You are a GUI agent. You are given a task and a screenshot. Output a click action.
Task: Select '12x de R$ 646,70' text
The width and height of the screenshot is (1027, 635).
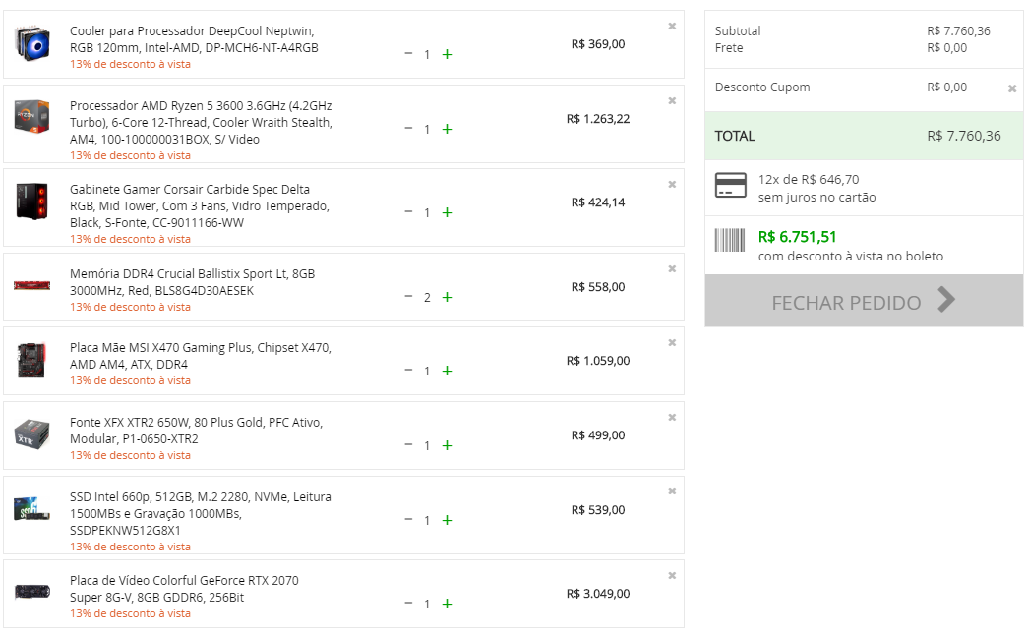click(809, 179)
